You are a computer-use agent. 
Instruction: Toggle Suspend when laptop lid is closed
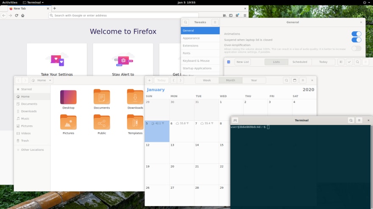pos(356,40)
